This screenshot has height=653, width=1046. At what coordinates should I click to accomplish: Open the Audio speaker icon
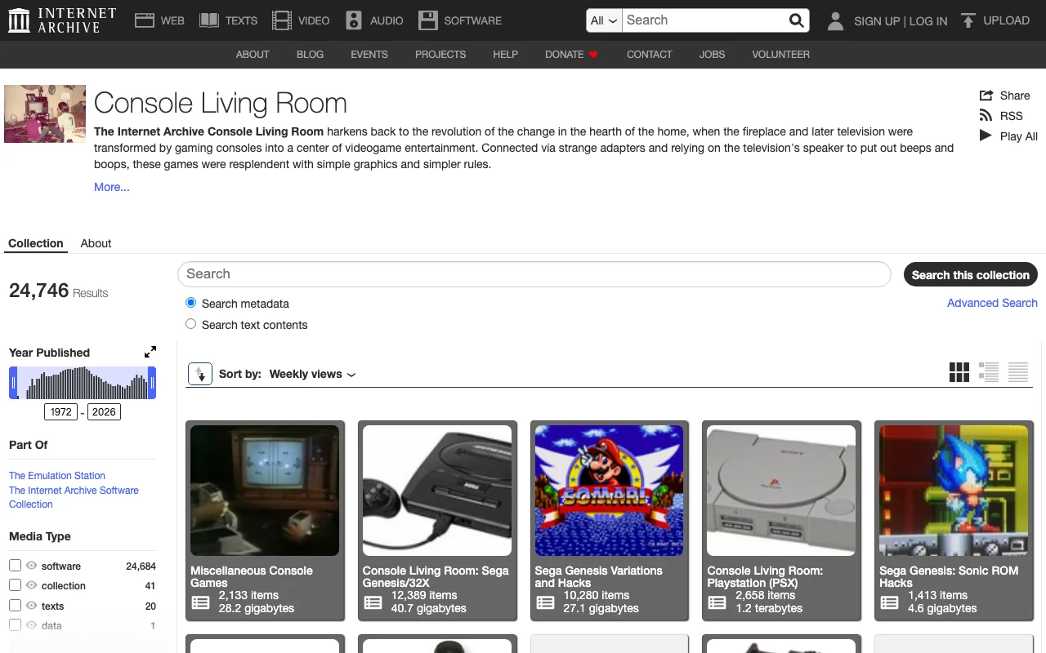(x=354, y=20)
